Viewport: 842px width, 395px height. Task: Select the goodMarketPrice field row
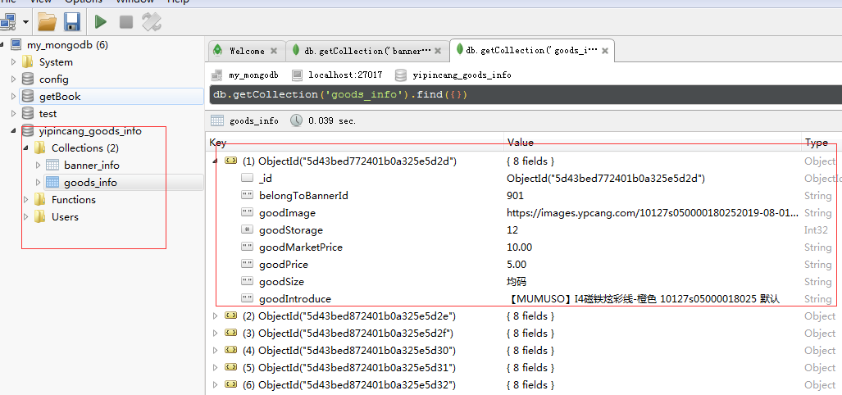(x=524, y=247)
